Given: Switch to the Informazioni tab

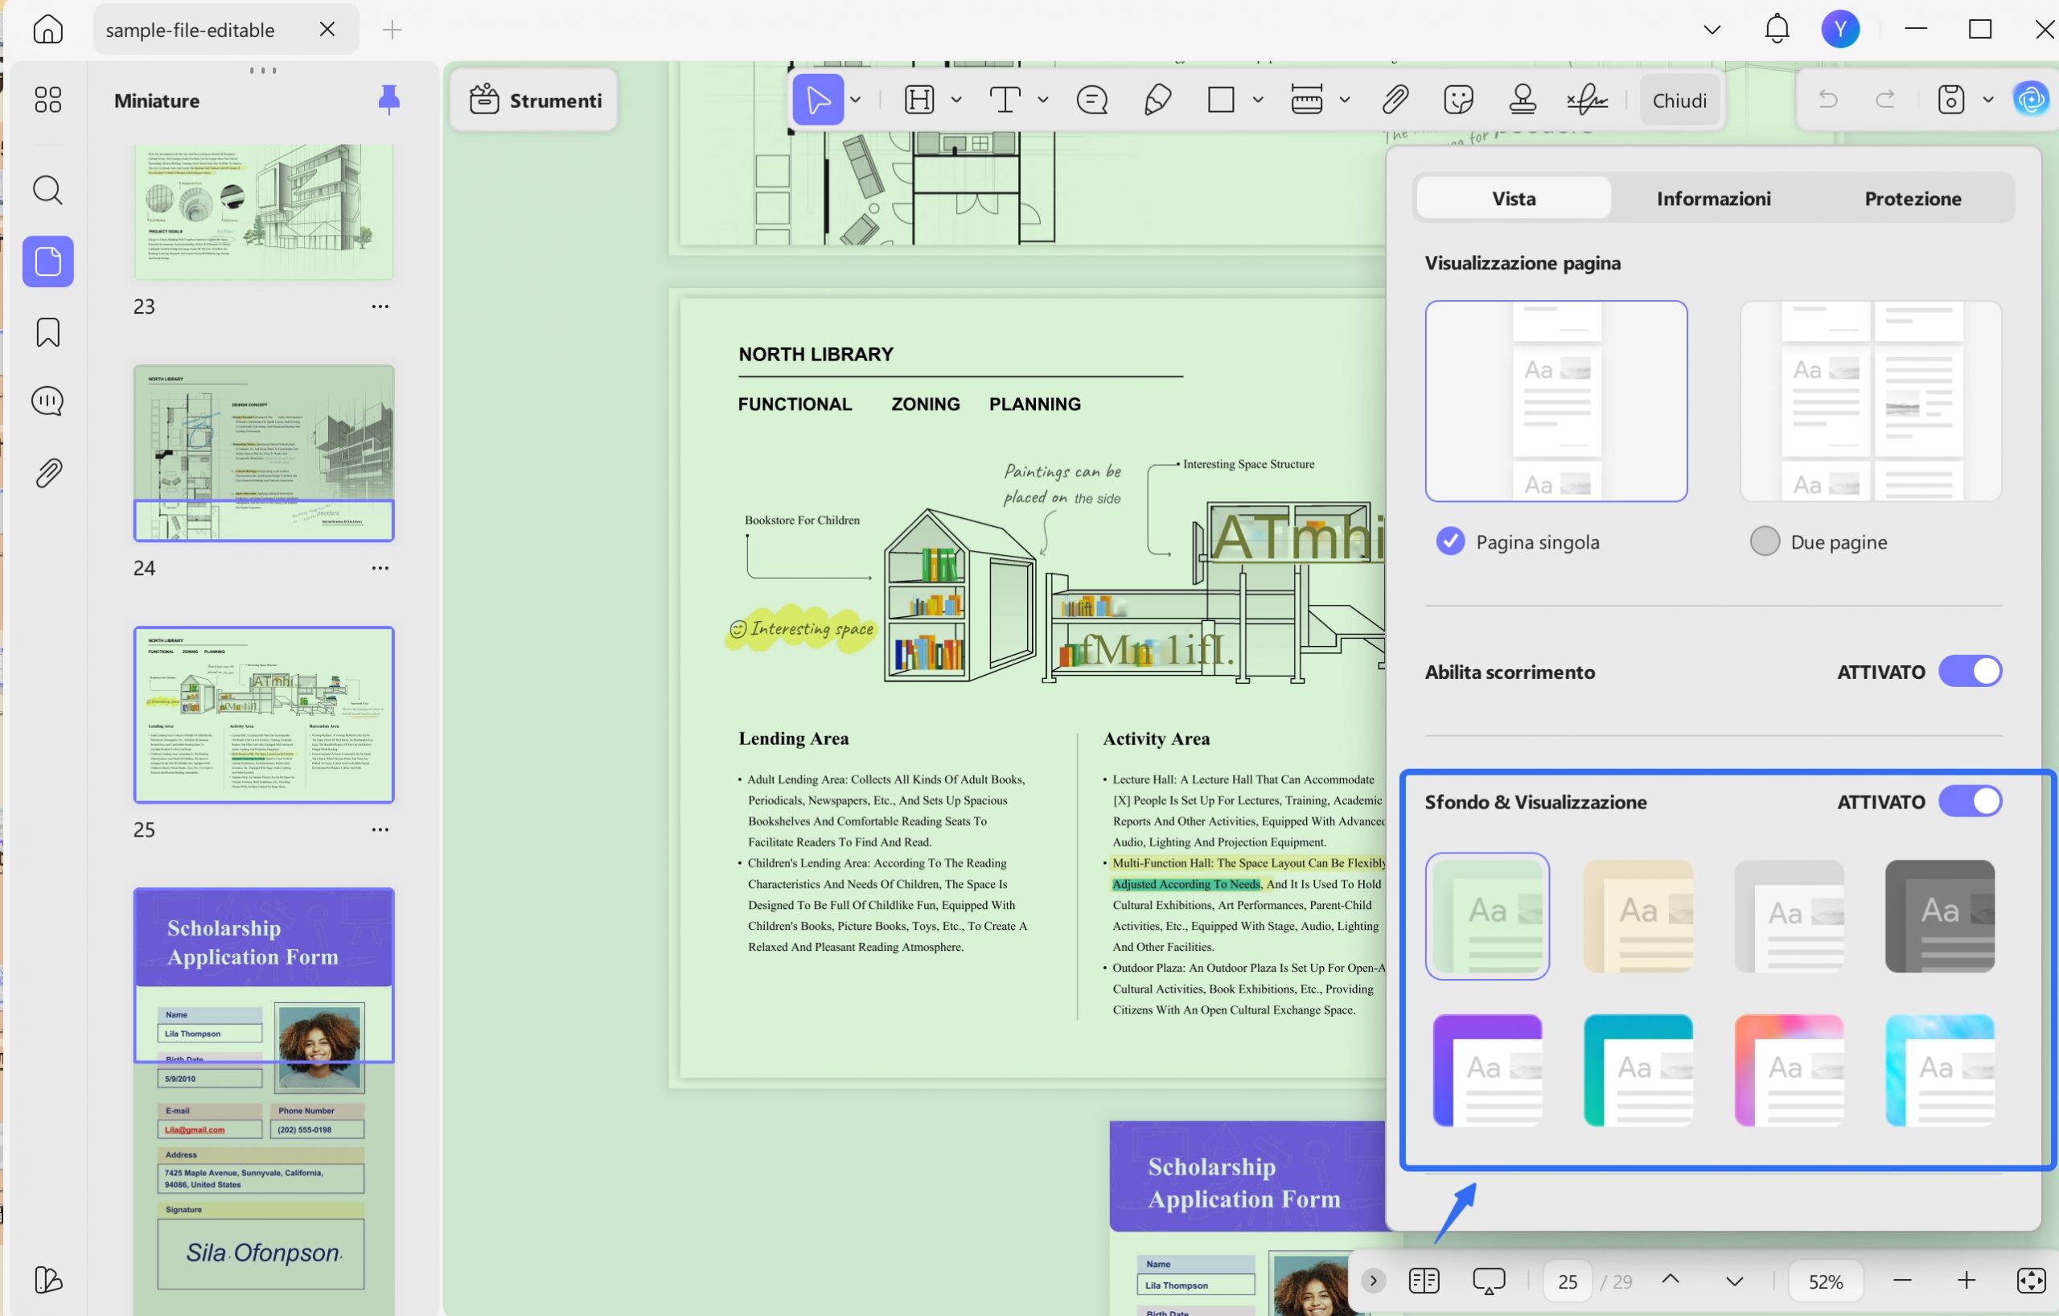Looking at the screenshot, I should click(x=1713, y=199).
